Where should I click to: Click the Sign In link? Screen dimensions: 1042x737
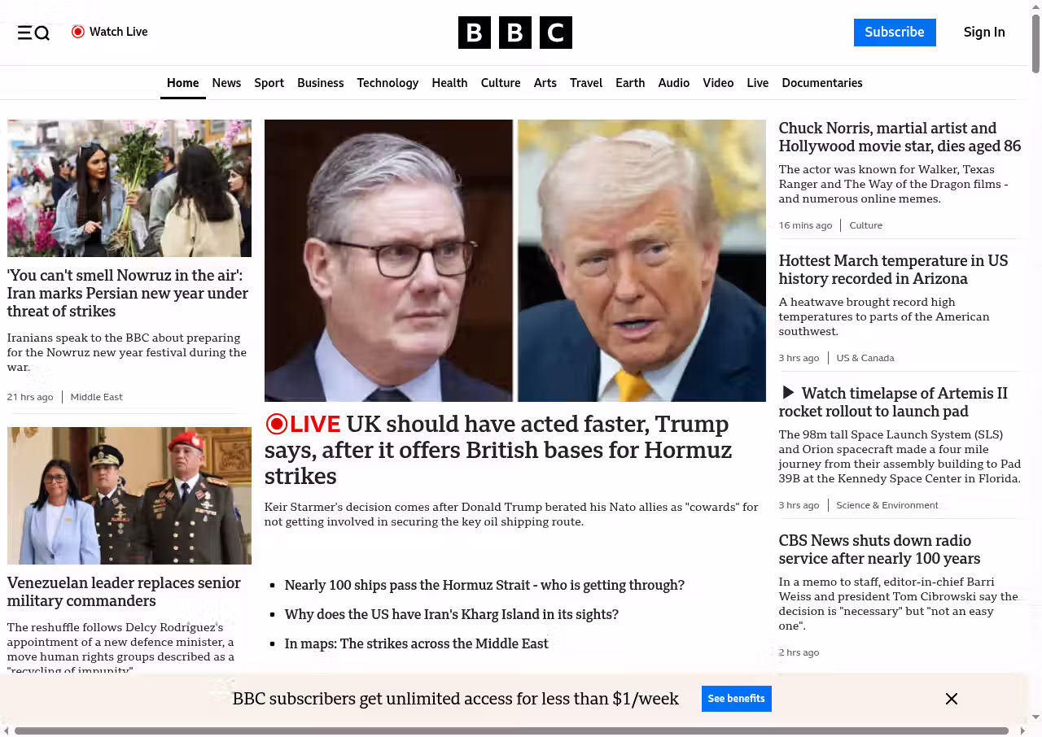(984, 33)
